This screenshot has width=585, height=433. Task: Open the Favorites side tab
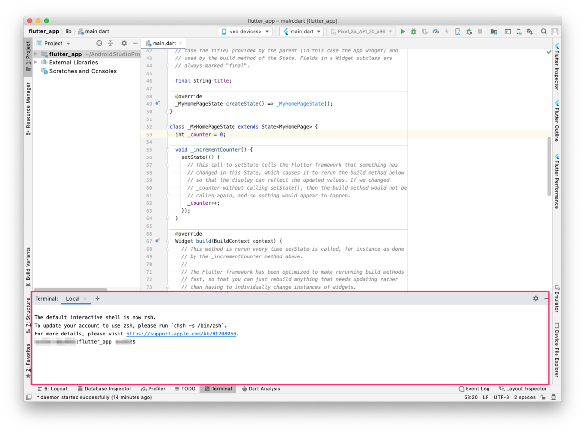point(28,361)
